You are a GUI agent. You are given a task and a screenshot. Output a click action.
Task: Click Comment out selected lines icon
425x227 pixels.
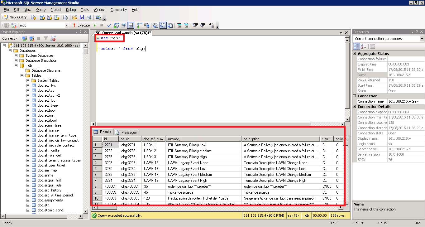click(179, 25)
